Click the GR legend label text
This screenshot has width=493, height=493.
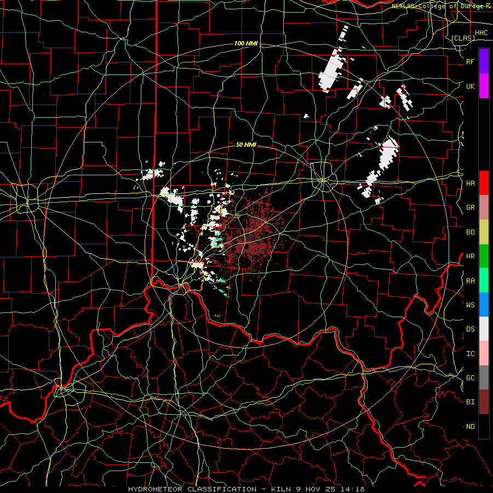tap(470, 207)
